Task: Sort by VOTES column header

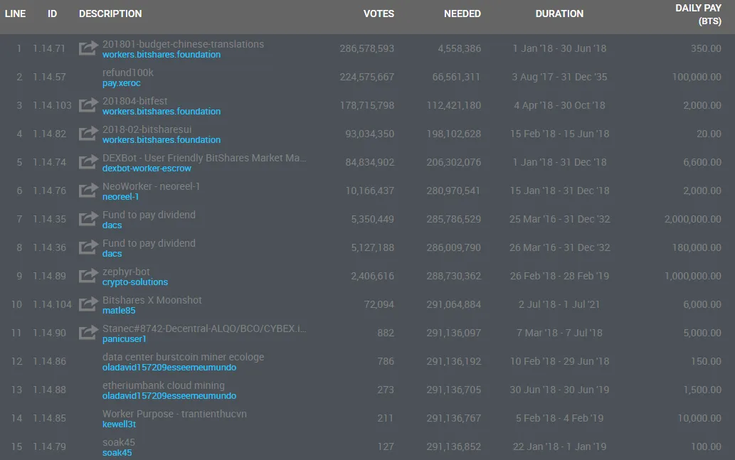Action: click(x=379, y=14)
